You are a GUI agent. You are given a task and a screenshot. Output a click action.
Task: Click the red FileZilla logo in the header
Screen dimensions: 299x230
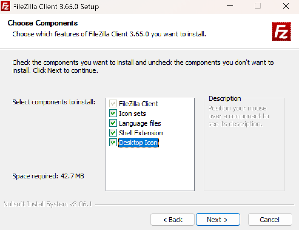(281, 32)
